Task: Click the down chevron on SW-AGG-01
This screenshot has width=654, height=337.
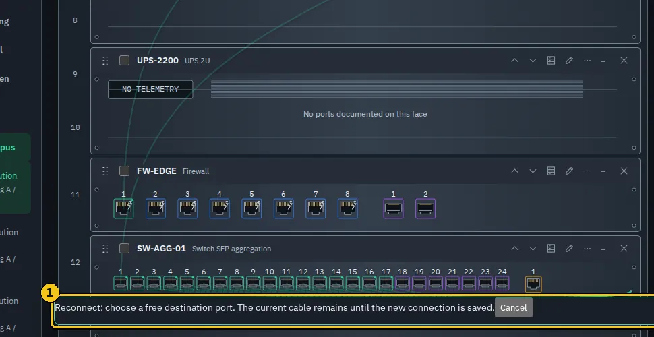Action: tap(533, 249)
